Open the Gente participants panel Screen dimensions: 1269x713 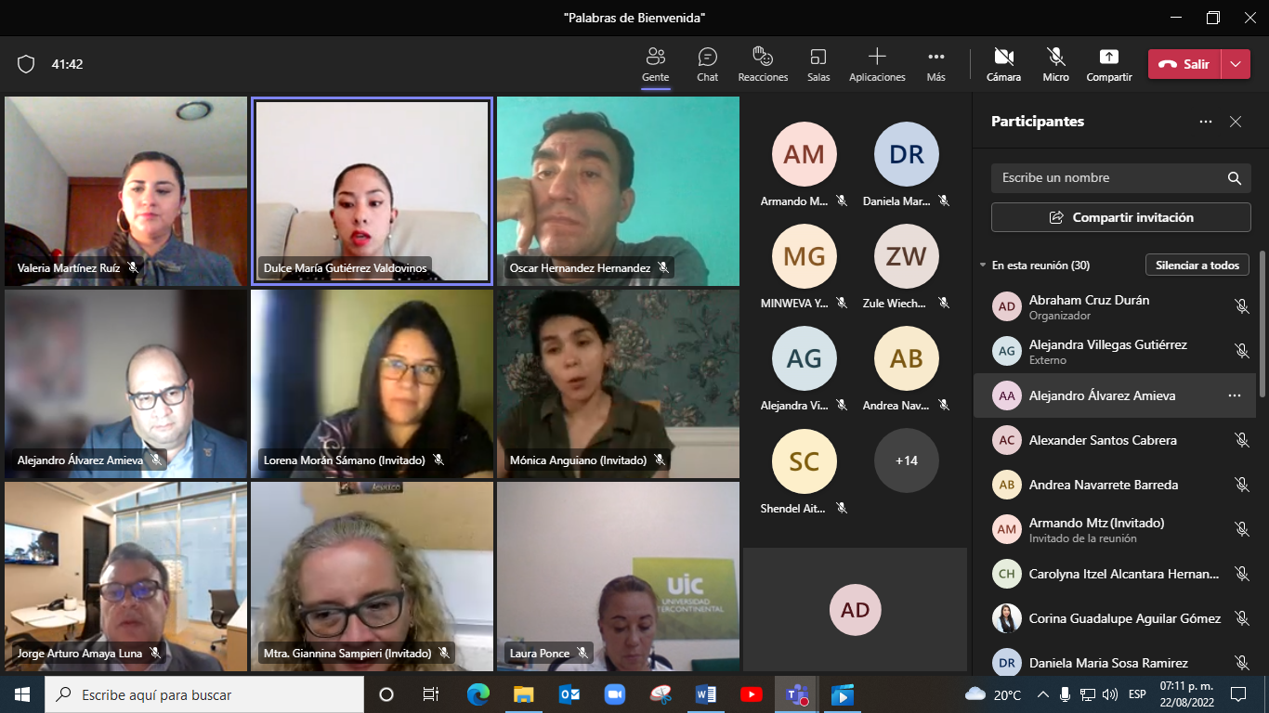click(655, 65)
